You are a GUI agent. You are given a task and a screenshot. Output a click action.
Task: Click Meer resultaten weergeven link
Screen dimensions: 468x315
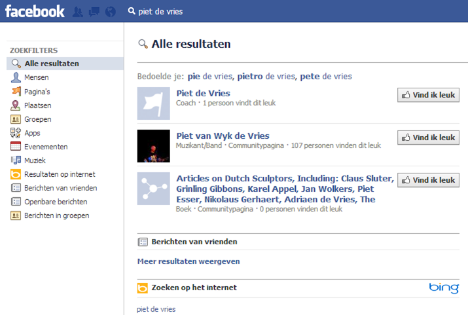pos(189,261)
